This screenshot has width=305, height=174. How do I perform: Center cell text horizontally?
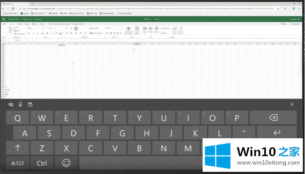[x=71, y=33]
